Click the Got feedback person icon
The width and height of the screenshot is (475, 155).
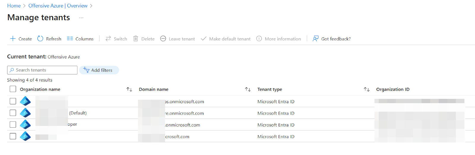316,39
